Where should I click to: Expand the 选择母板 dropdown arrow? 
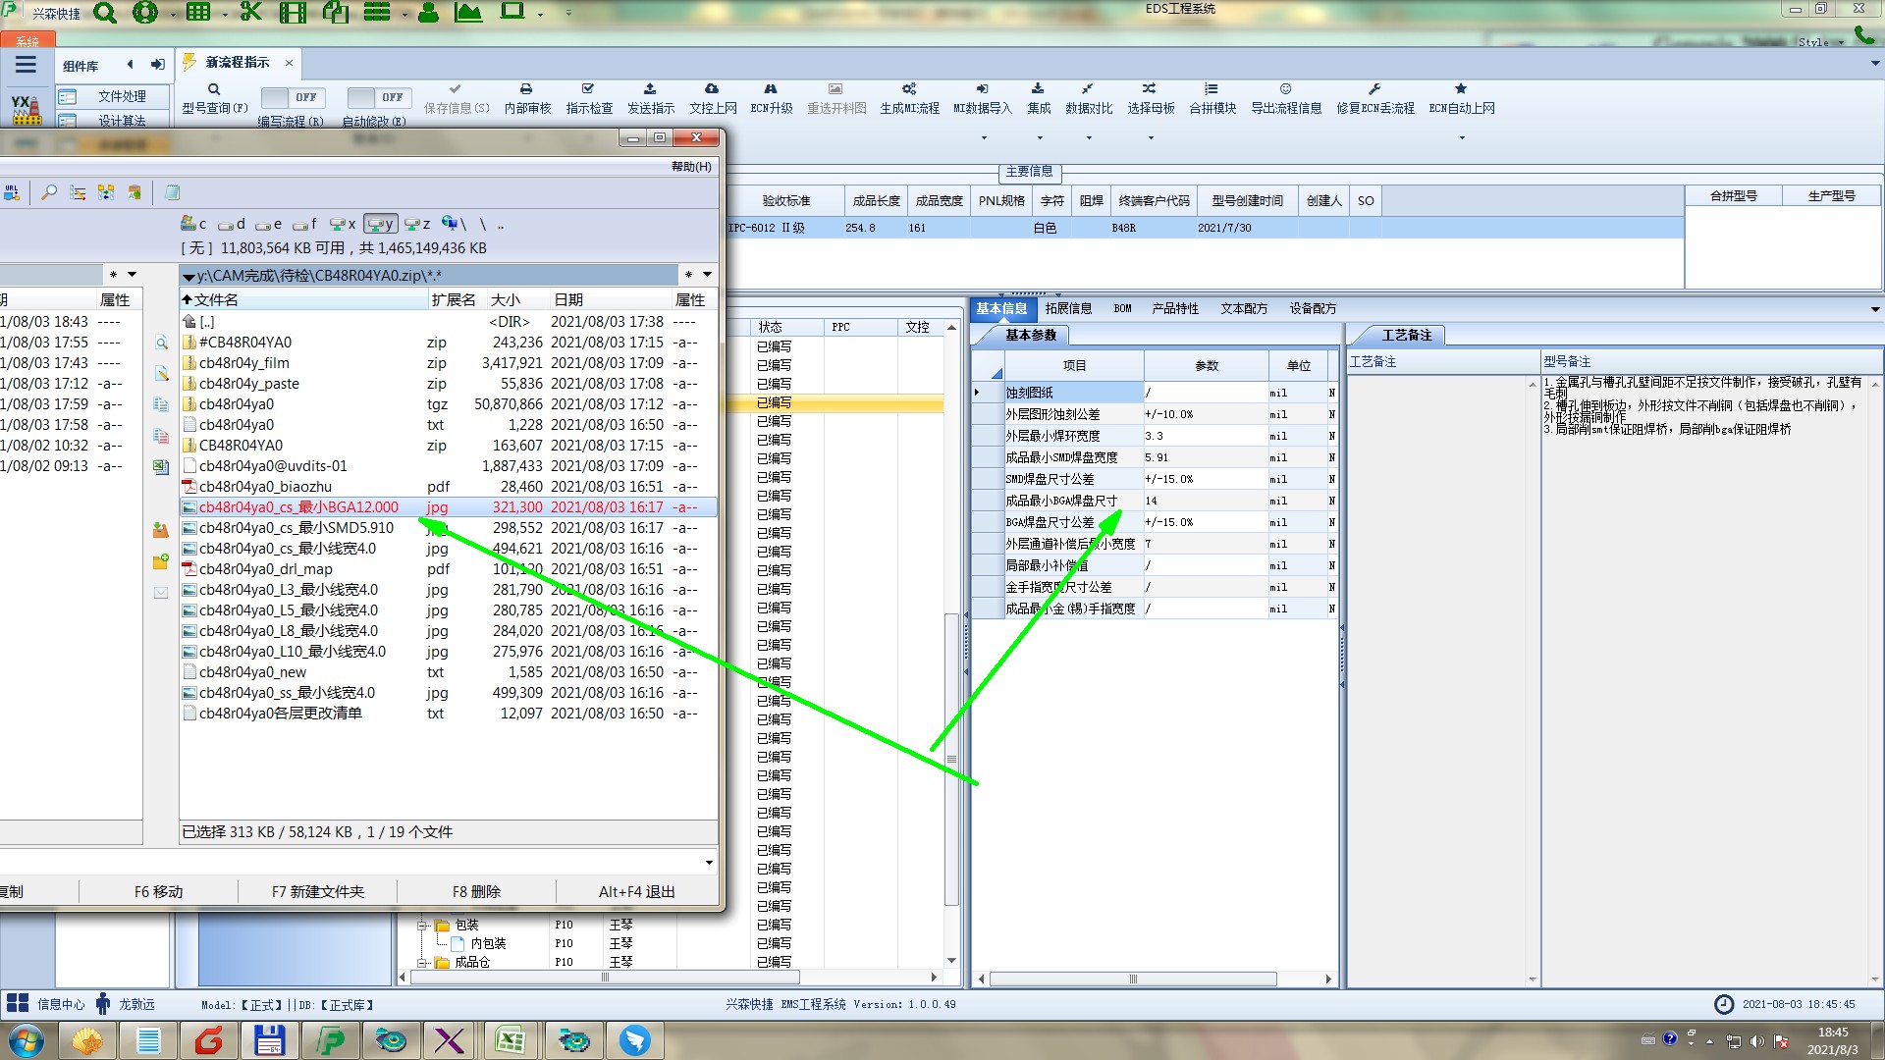pyautogui.click(x=1151, y=138)
